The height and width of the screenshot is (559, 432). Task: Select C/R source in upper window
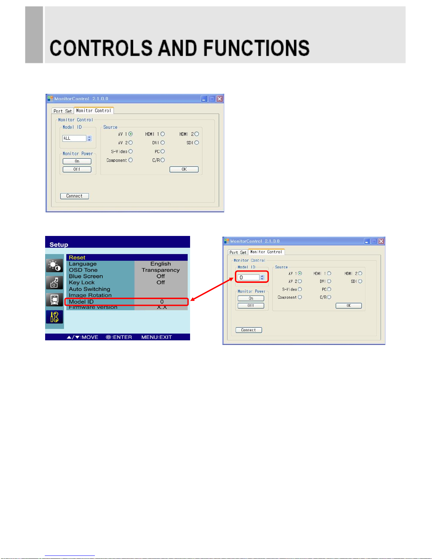pyautogui.click(x=163, y=160)
